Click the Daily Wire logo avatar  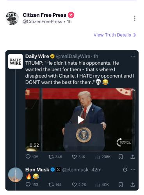click(x=15, y=61)
